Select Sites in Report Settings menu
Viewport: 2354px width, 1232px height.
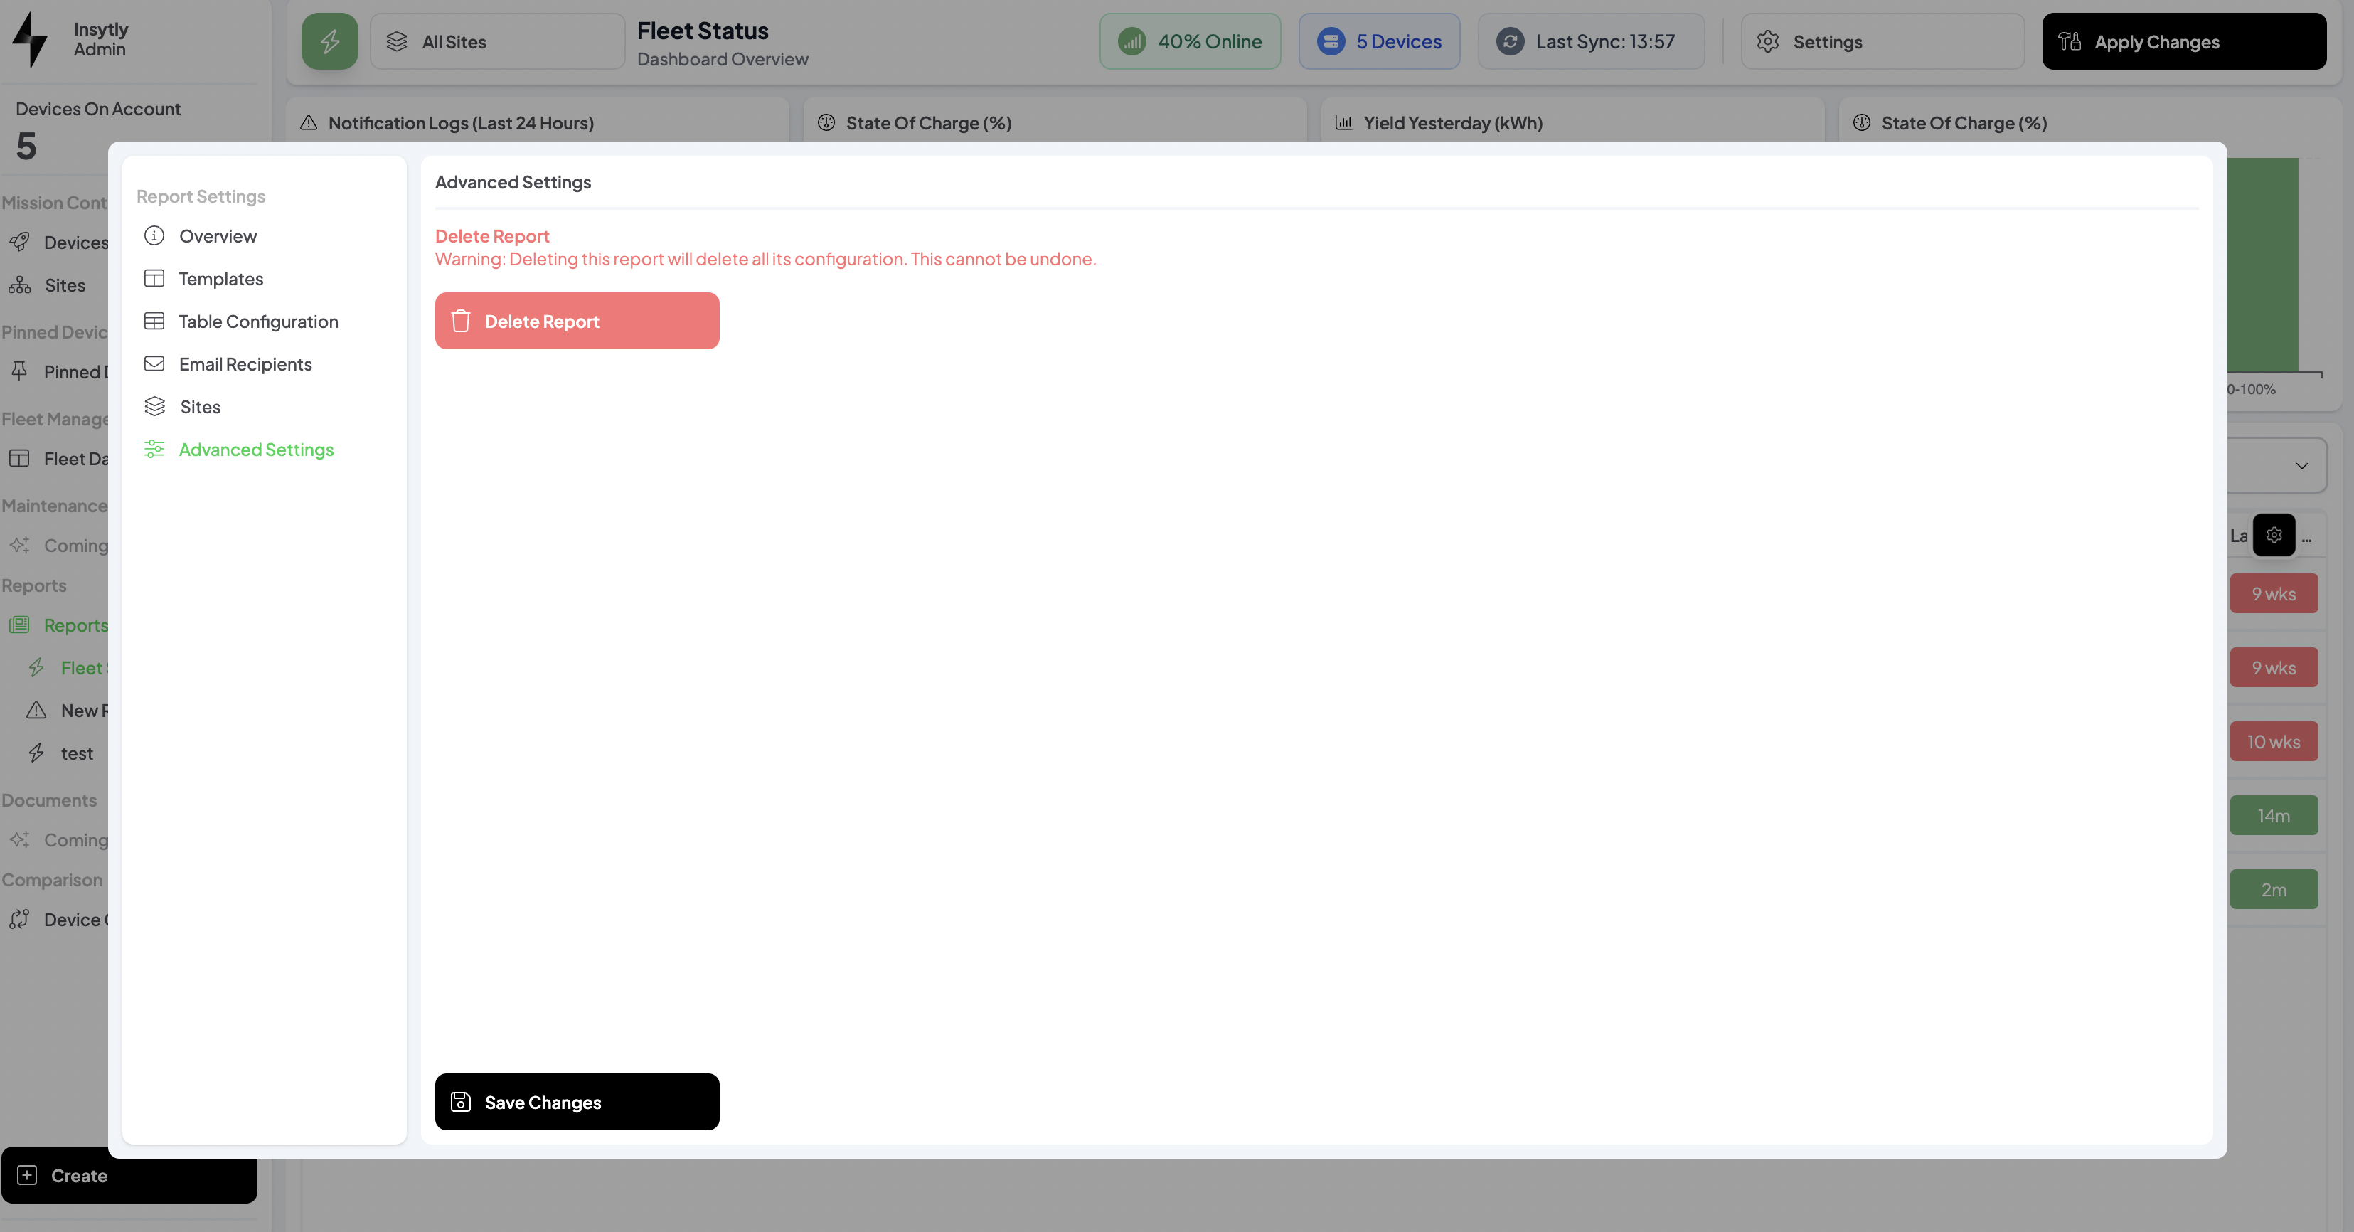pos(199,407)
